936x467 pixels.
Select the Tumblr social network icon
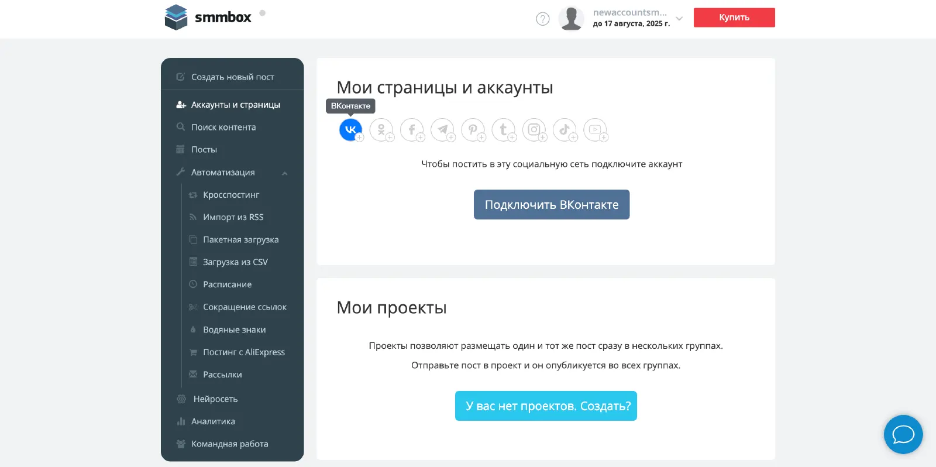pyautogui.click(x=503, y=130)
